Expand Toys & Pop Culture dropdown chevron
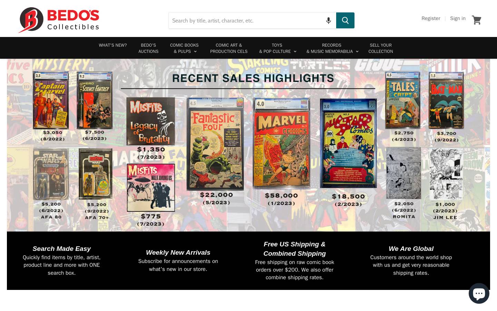 pos(295,51)
